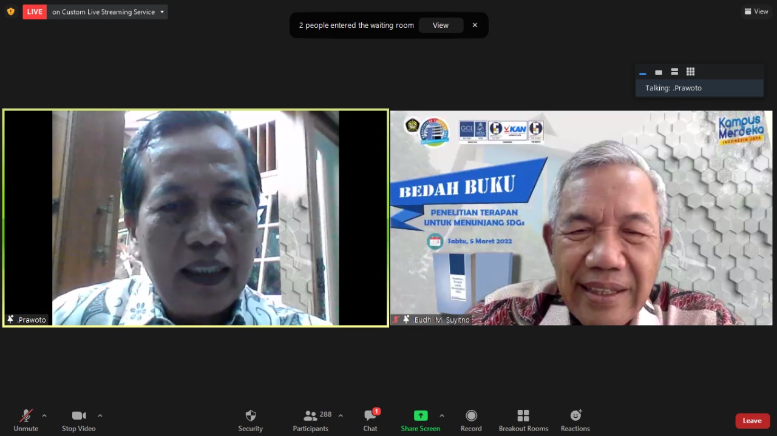777x436 pixels.
Task: Leave the meeting
Action: 752,420
